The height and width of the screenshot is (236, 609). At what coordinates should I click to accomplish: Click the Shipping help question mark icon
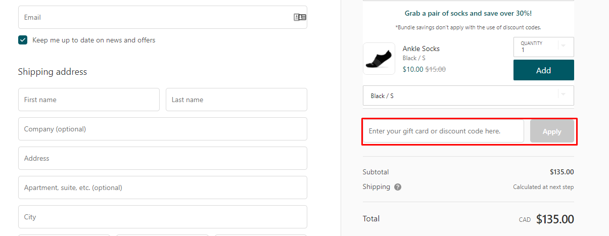coord(398,187)
